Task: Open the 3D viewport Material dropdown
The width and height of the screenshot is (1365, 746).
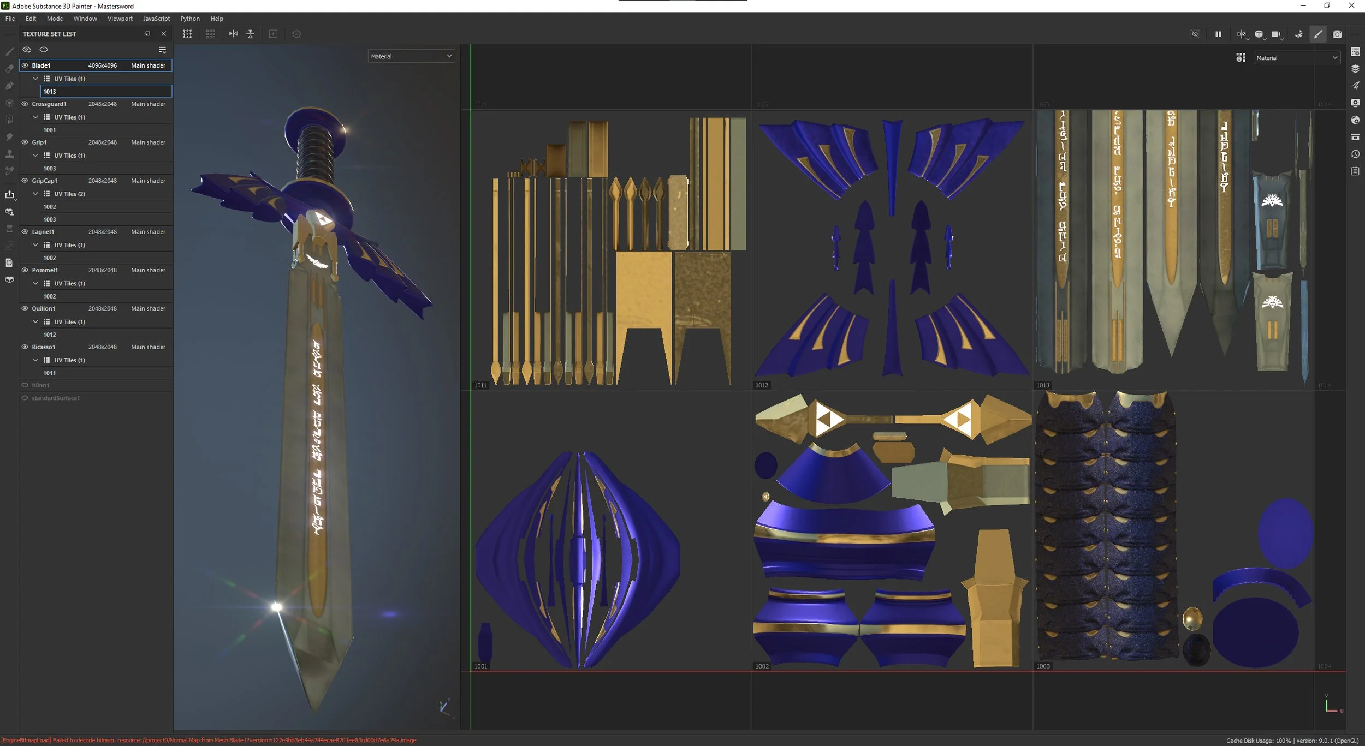Action: tap(411, 56)
